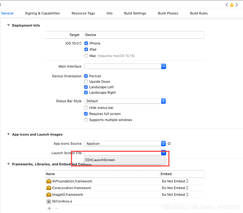Toggle Landscape Right orientation
243x213 pixels.
click(x=86, y=92)
